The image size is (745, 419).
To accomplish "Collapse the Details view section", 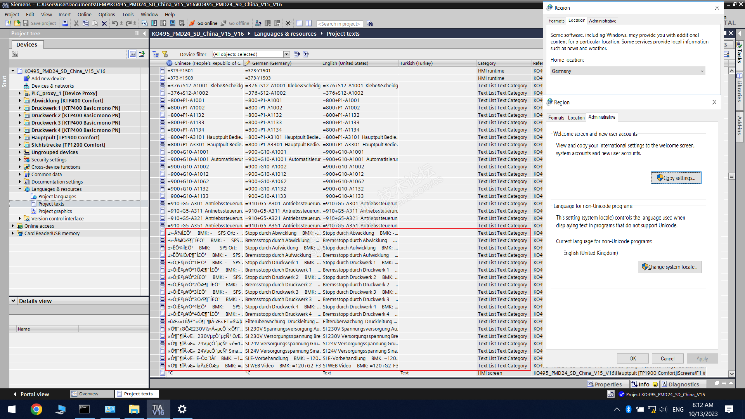I will tap(13, 301).
